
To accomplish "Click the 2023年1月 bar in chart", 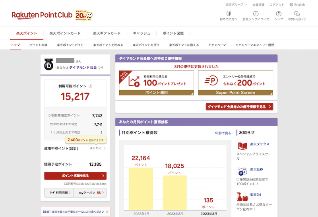I will (x=141, y=189).
